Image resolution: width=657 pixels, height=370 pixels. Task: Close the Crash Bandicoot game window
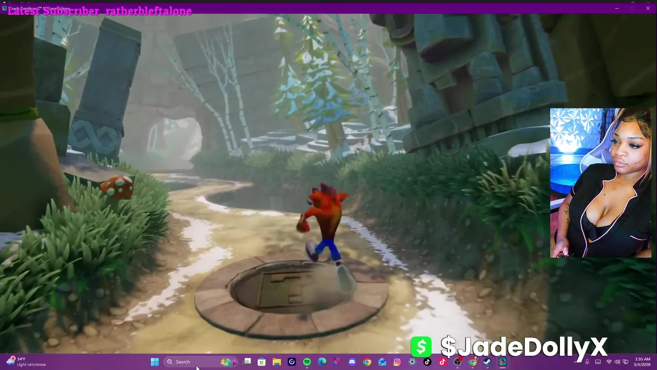click(x=648, y=8)
